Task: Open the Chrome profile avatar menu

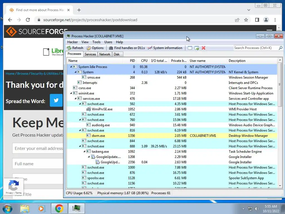Action: tap(266, 20)
